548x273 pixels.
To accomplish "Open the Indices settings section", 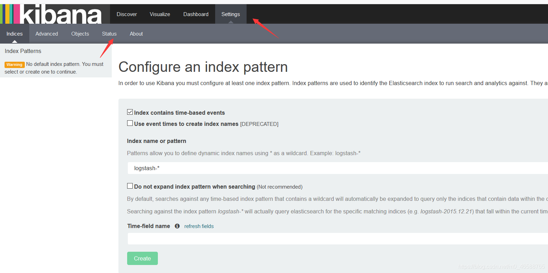I will pyautogui.click(x=15, y=33).
